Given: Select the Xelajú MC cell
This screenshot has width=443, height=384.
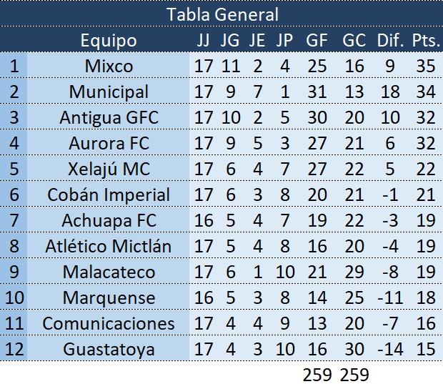Looking at the screenshot, I should [109, 169].
